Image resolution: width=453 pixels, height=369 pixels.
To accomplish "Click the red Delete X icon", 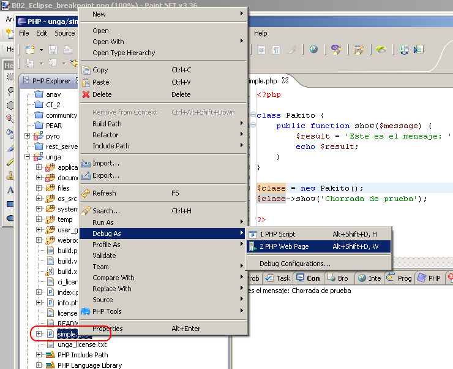I will pos(86,94).
